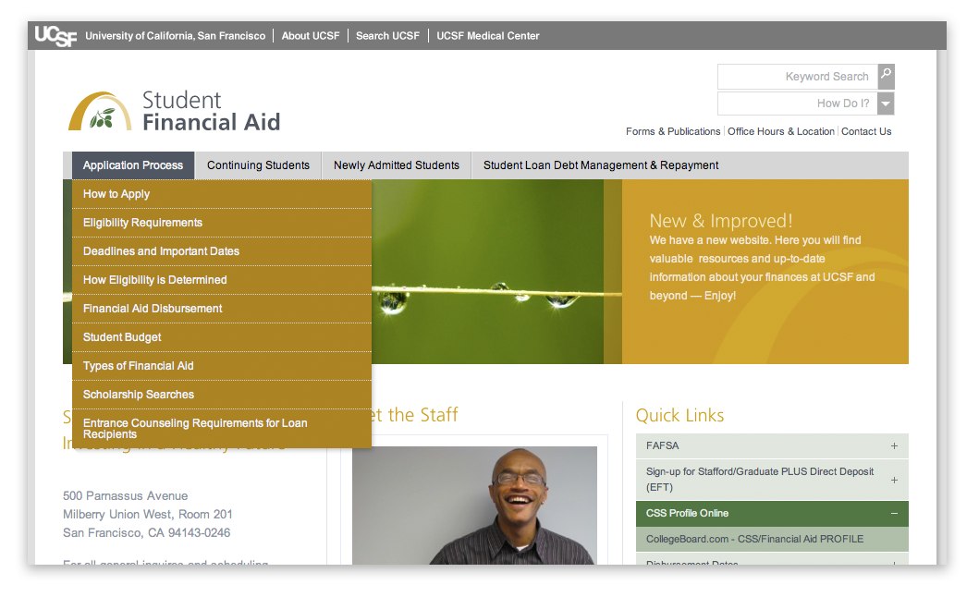Screen dimensions: 979x597
Task: Click the Forms & Publications link
Action: tap(672, 131)
